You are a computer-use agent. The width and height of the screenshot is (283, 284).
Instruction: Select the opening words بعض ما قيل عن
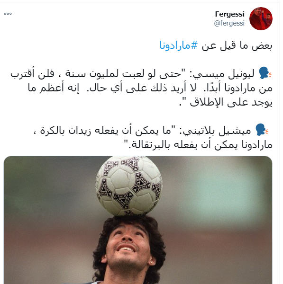click(237, 45)
